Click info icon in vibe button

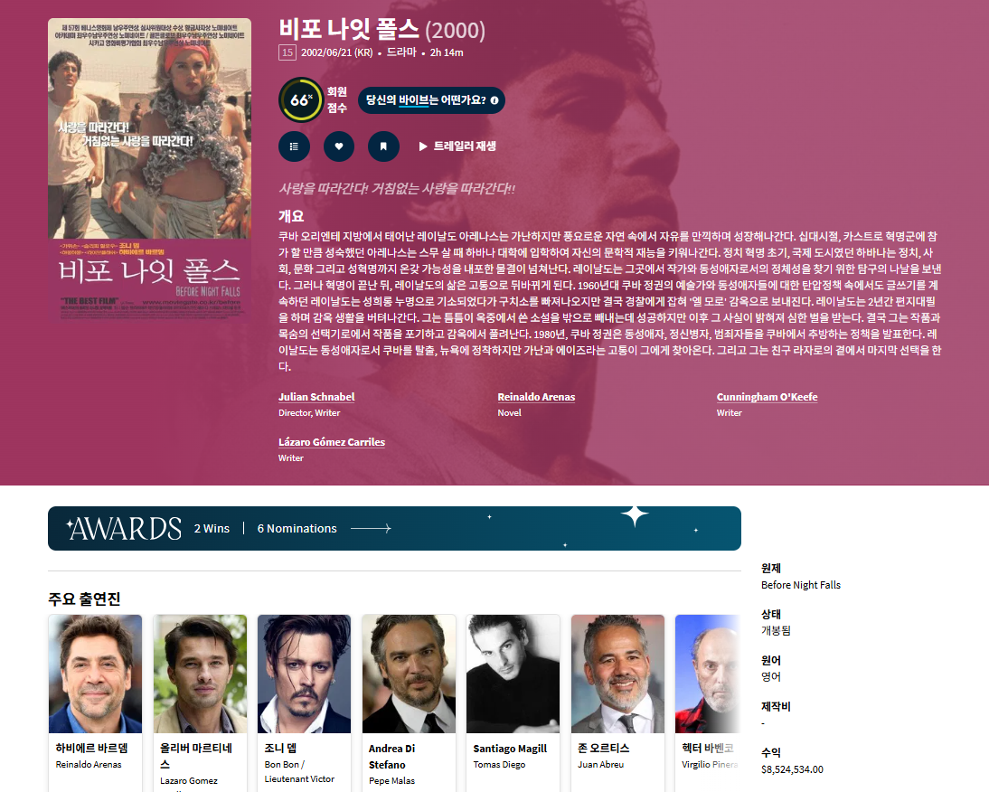click(x=494, y=100)
